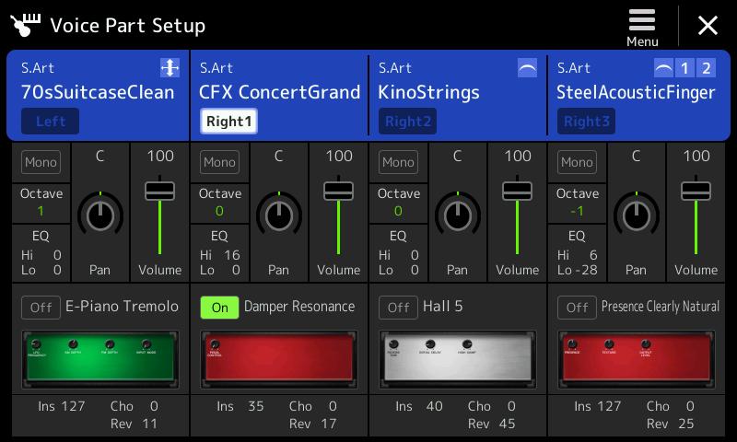Viewport: 737px width, 442px height.
Task: Open EQ settings for KinoStrings
Action: [x=399, y=252]
